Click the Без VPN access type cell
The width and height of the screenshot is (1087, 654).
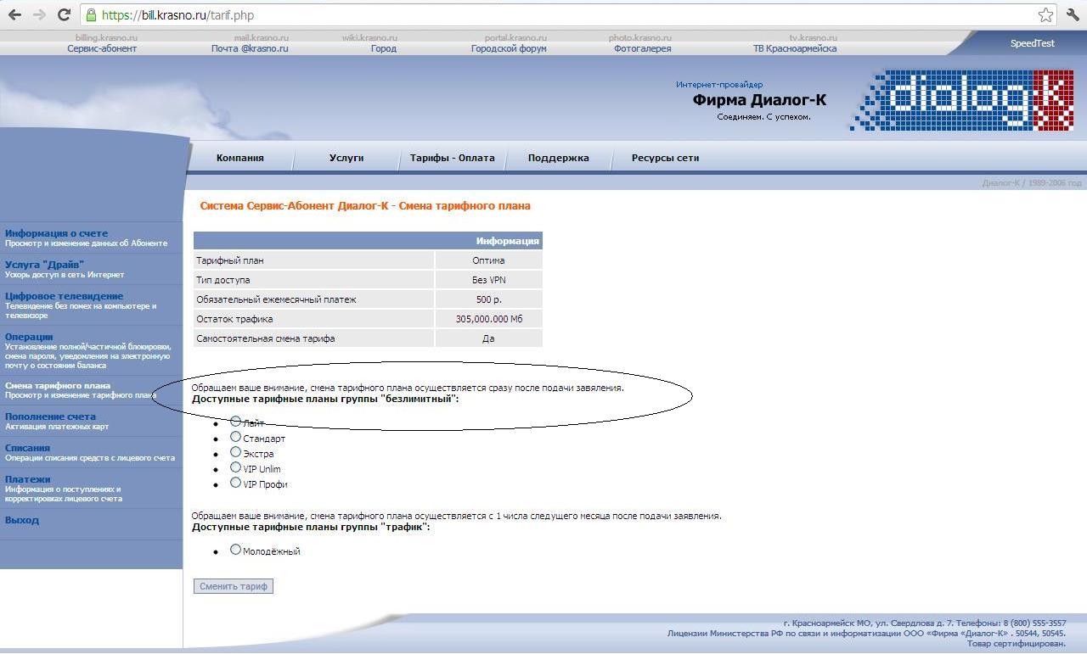[x=488, y=280]
